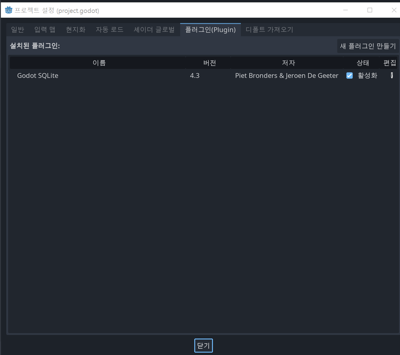Click the 저자 column header
The width and height of the screenshot is (400, 355).
288,63
